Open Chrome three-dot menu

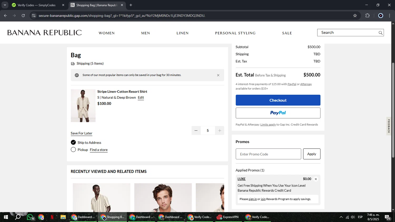click(x=389, y=16)
